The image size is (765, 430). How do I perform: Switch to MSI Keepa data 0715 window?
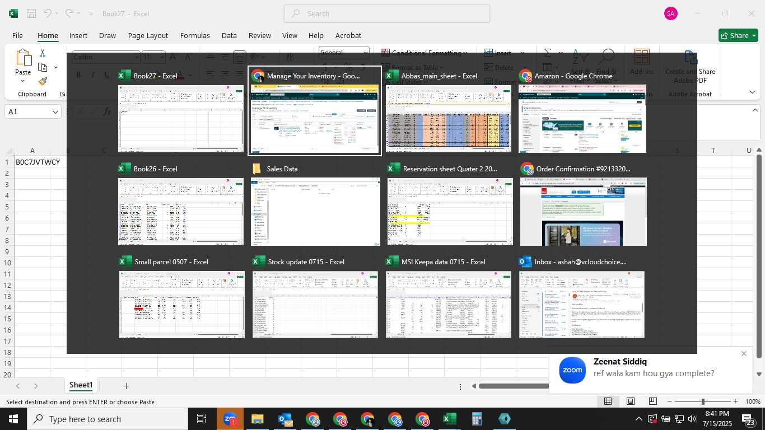click(449, 297)
